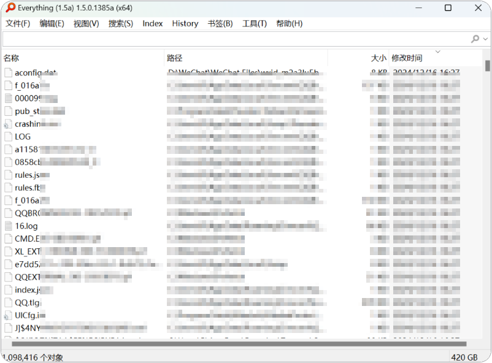Click the file icon for XL_EXT entry
This screenshot has width=492, height=363.
9,251
